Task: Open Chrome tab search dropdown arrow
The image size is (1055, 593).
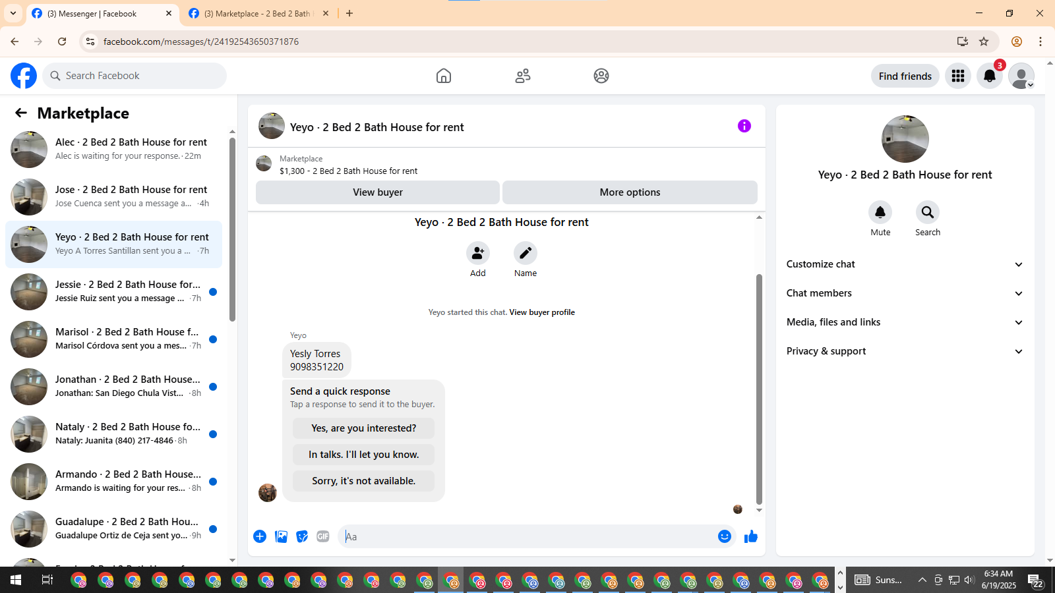Action: click(13, 13)
